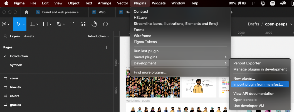Open Creative Cloud menu bar icon
The image size is (294, 112).
(x=283, y=3)
